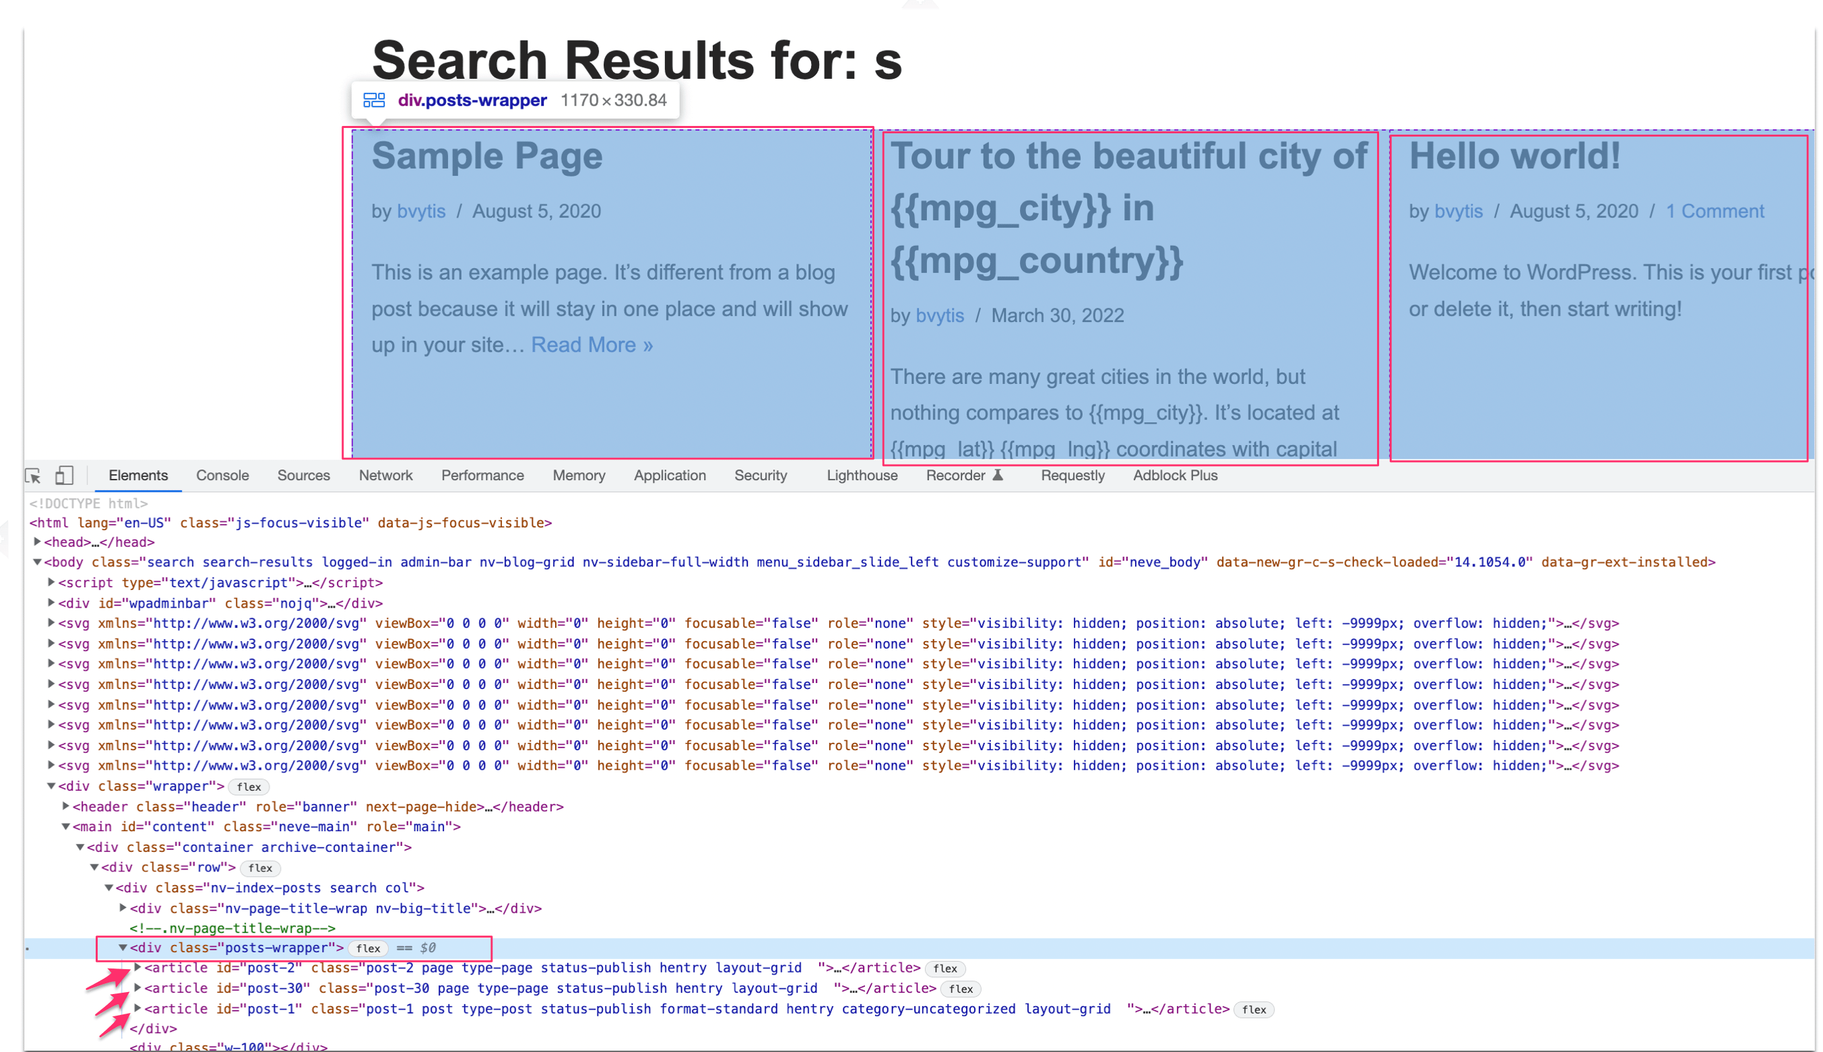The width and height of the screenshot is (1823, 1052).
Task: Click the Recorder flask icon
Action: tap(998, 475)
